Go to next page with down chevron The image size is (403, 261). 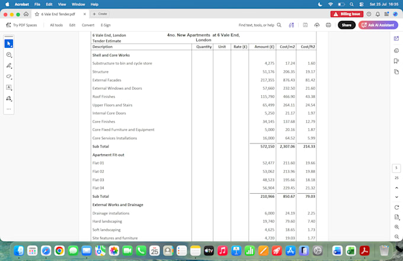pos(396,197)
